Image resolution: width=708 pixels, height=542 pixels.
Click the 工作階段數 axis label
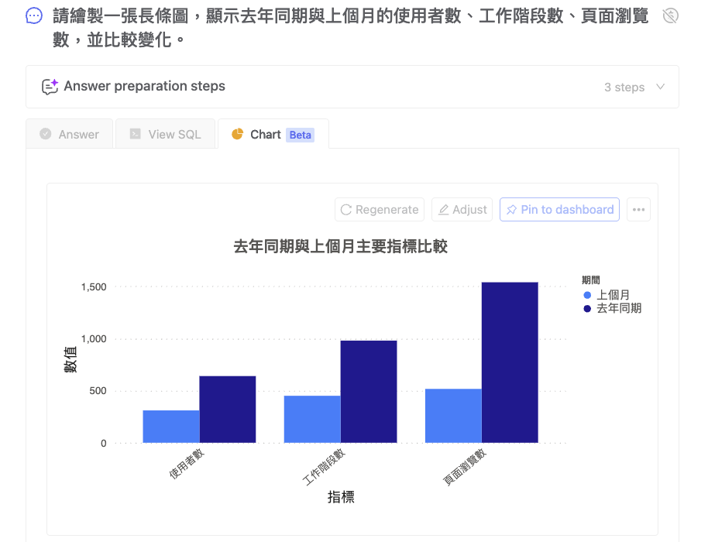tap(324, 467)
